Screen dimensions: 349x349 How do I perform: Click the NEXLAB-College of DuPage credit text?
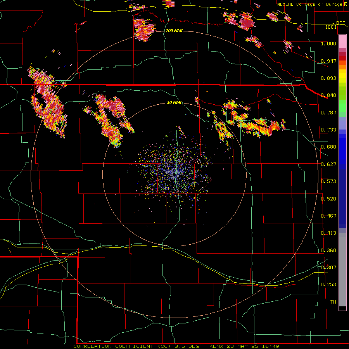[312, 4]
